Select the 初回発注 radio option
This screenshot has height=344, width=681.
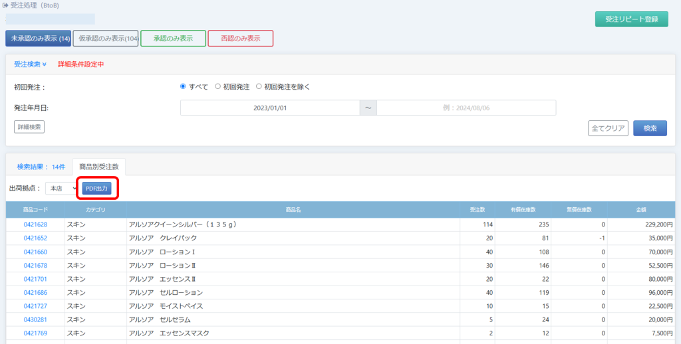pyautogui.click(x=218, y=86)
